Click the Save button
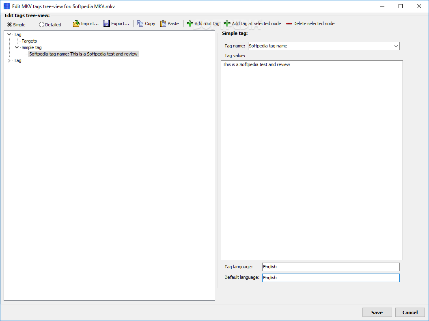 [377, 312]
